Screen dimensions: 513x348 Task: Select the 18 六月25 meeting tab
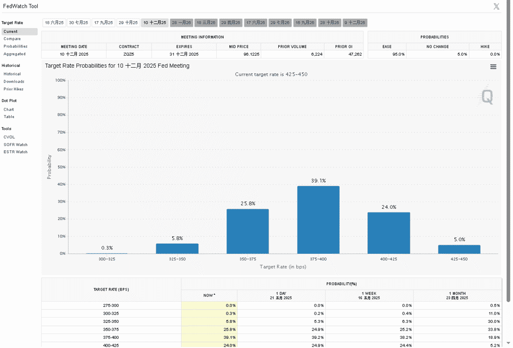point(54,23)
